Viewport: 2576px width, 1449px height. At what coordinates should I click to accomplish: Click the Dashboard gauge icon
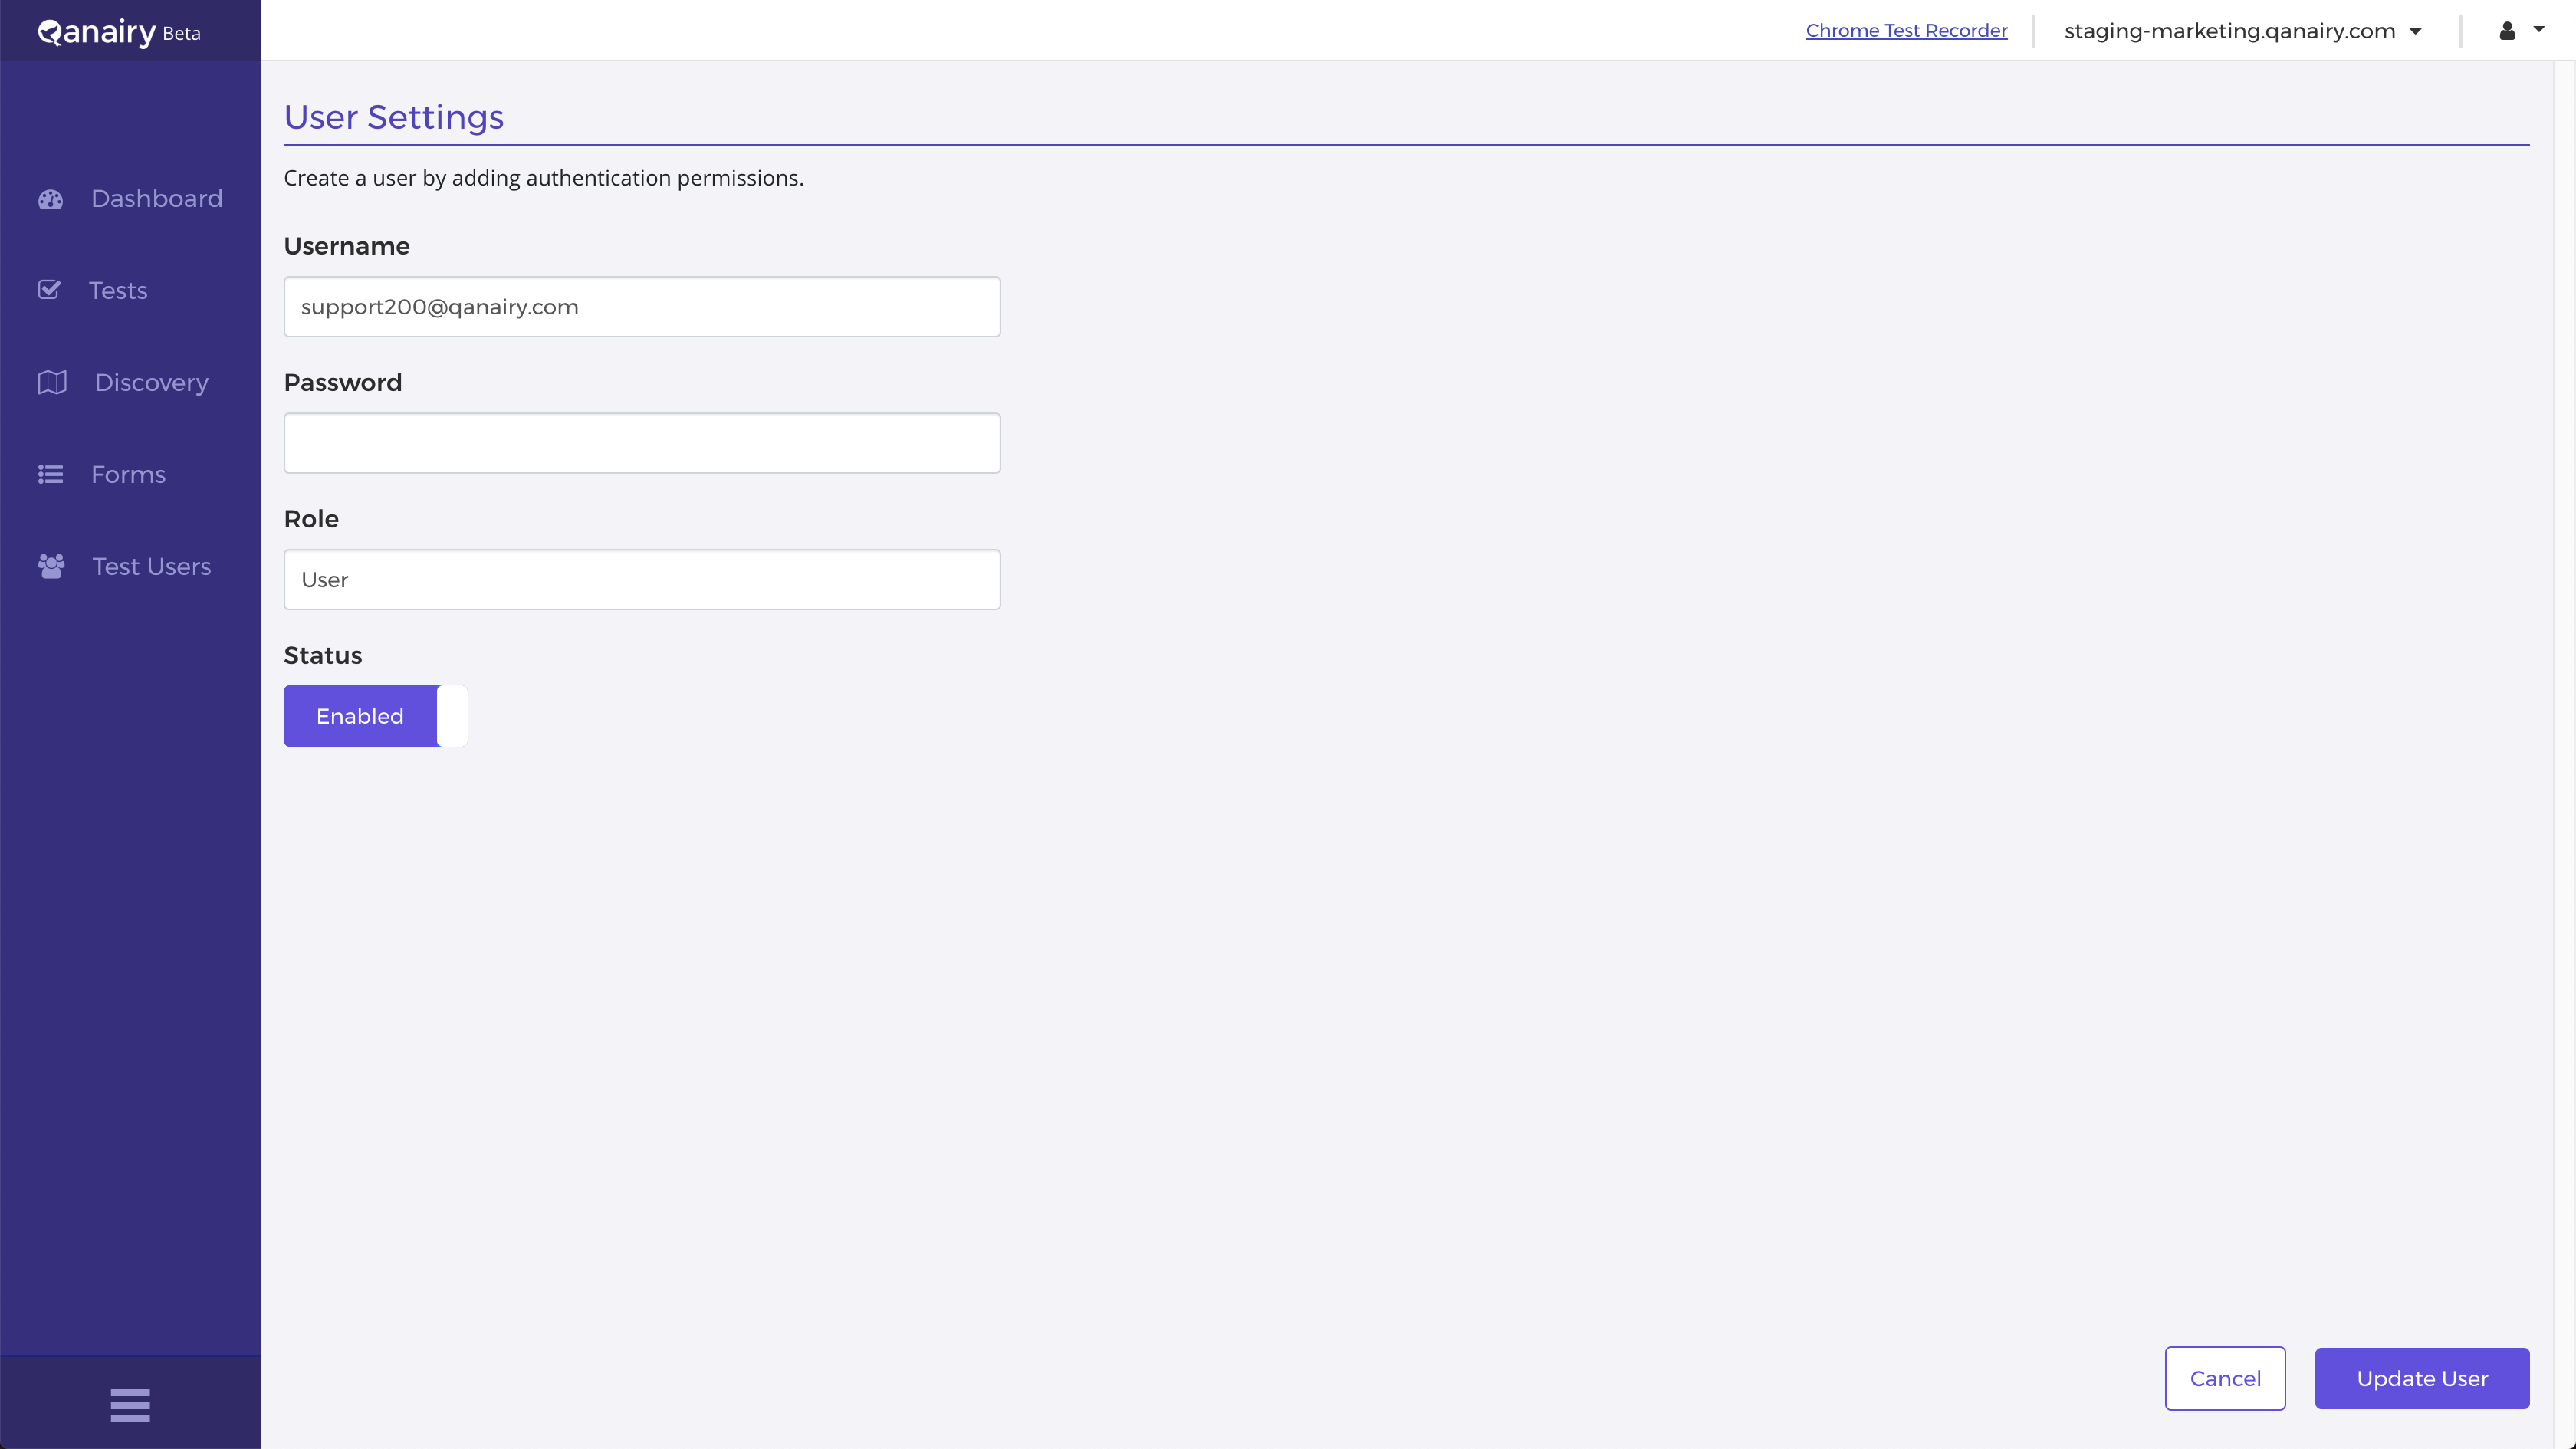(51, 199)
